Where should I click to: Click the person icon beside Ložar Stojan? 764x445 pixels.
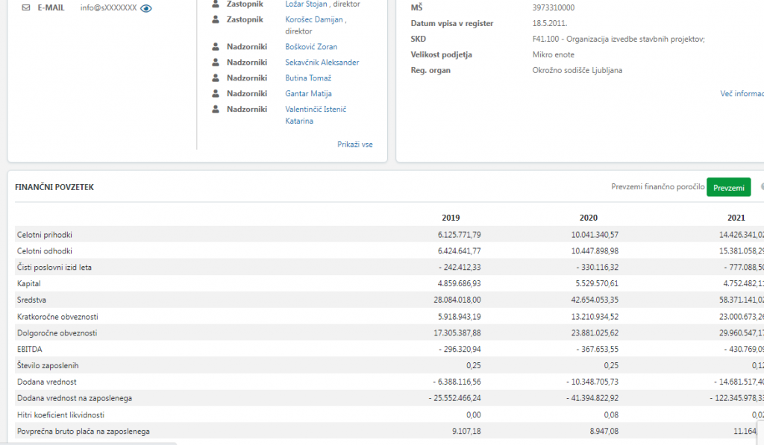[216, 4]
